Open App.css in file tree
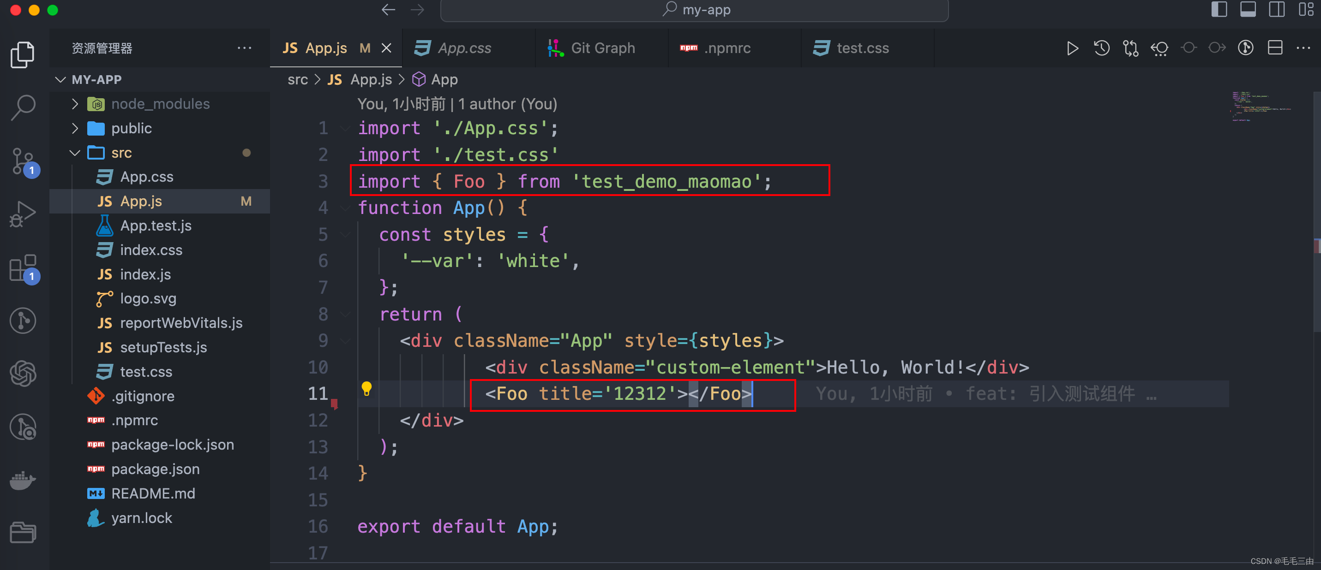This screenshot has height=570, width=1321. 147,177
